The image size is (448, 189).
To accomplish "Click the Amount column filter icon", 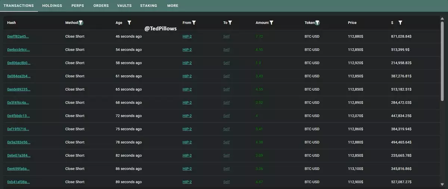I will point(271,23).
